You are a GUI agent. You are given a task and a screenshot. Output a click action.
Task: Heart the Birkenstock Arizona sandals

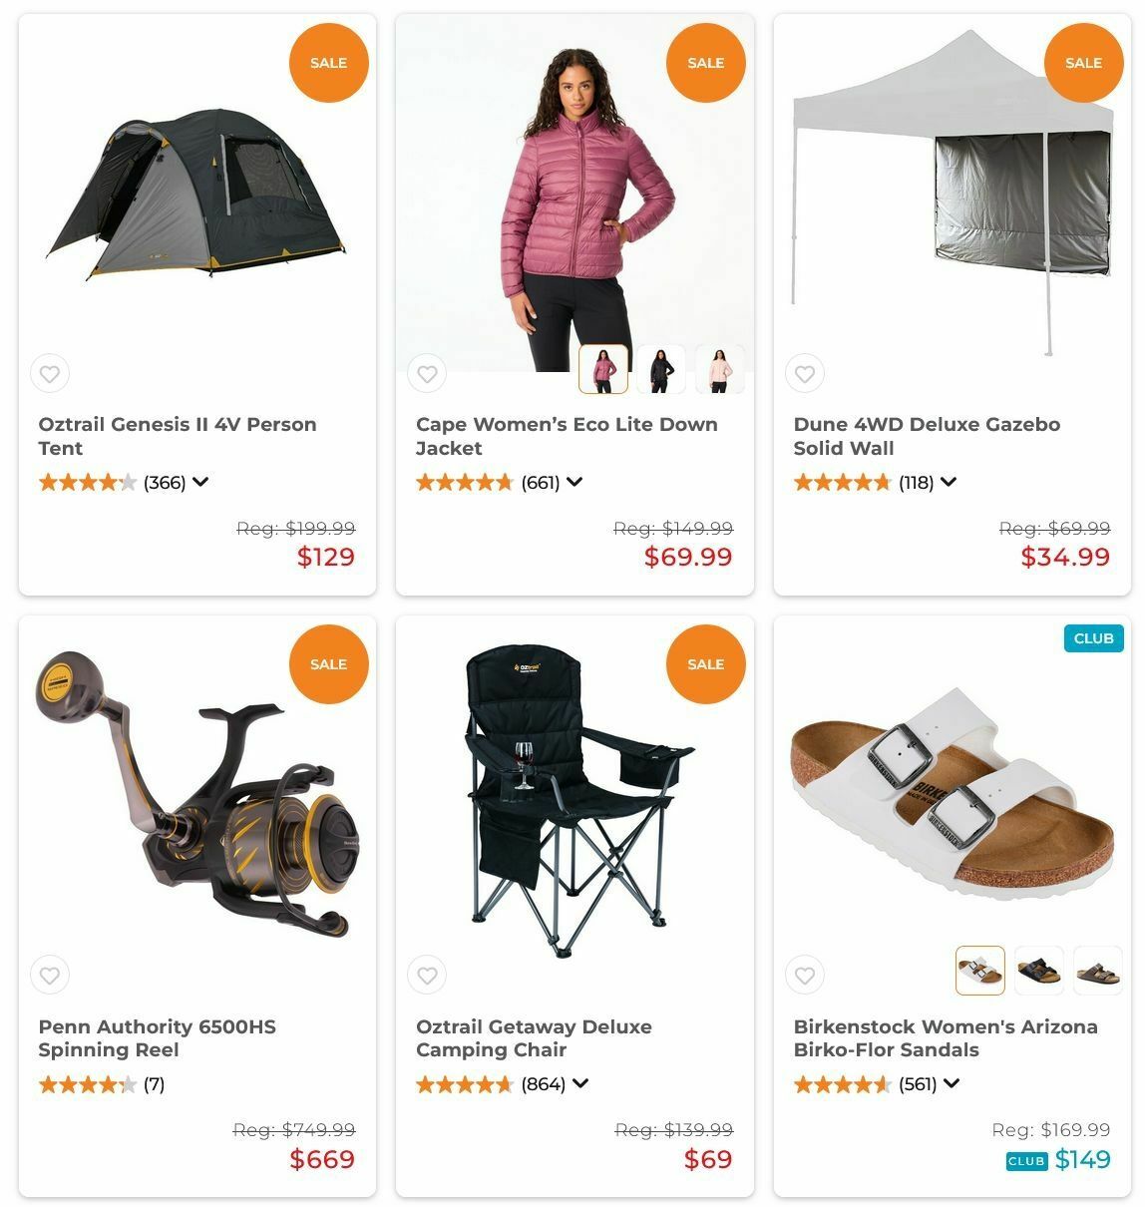tap(805, 976)
